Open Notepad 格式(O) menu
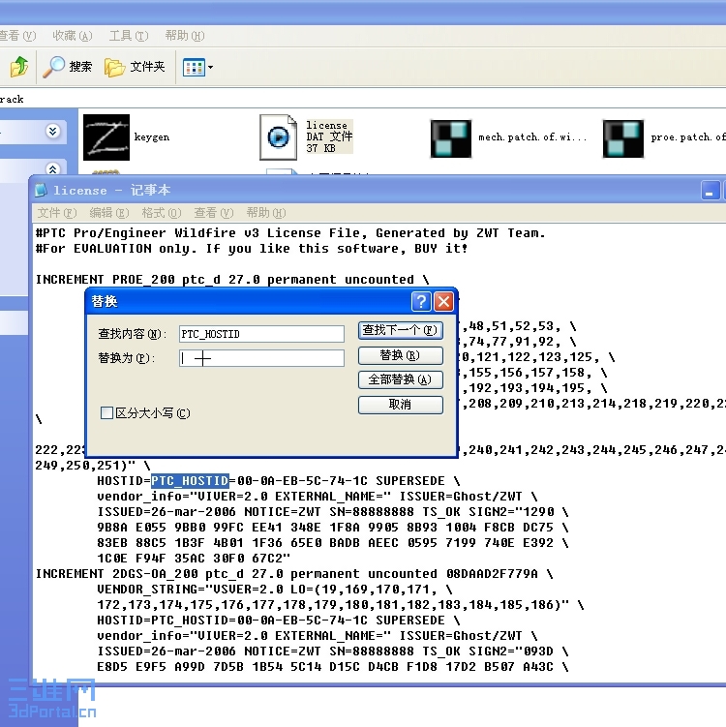Screen dimensions: 726x727 pyautogui.click(x=162, y=213)
